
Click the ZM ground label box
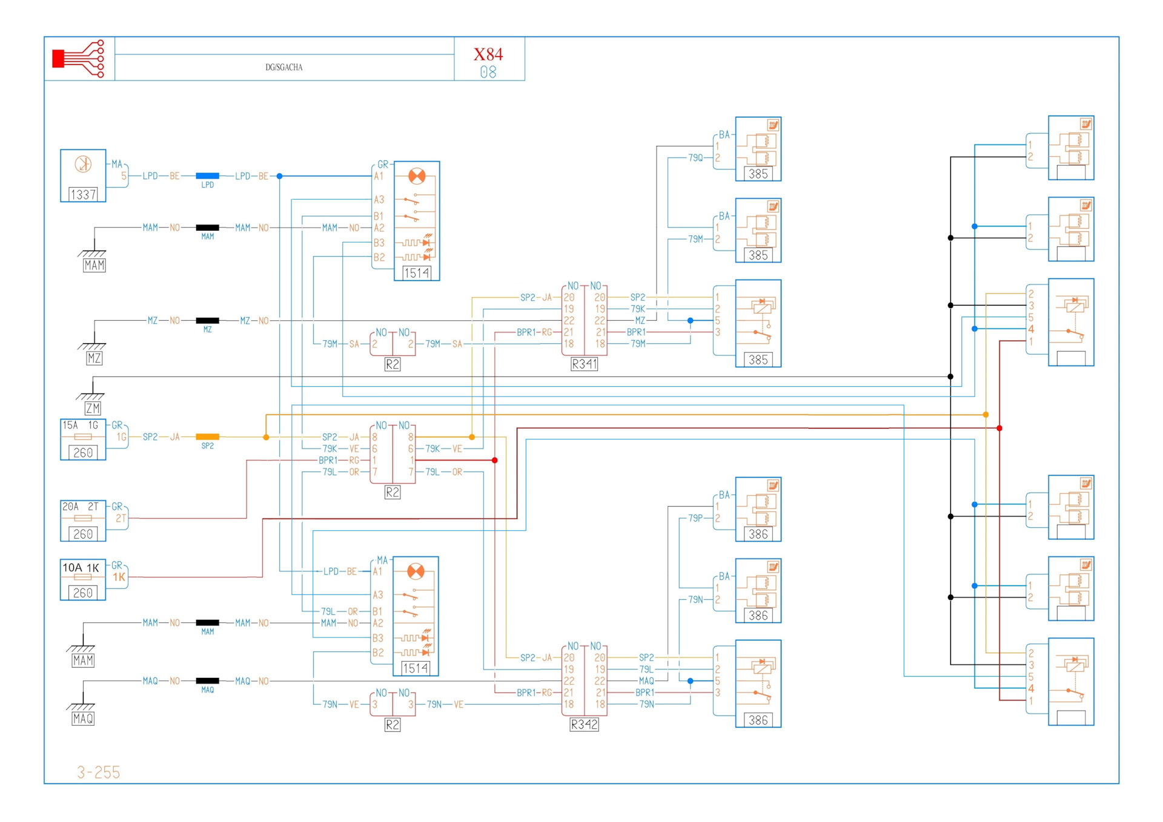coord(93,408)
